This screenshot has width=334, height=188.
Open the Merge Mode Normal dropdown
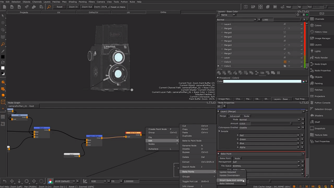point(269,120)
